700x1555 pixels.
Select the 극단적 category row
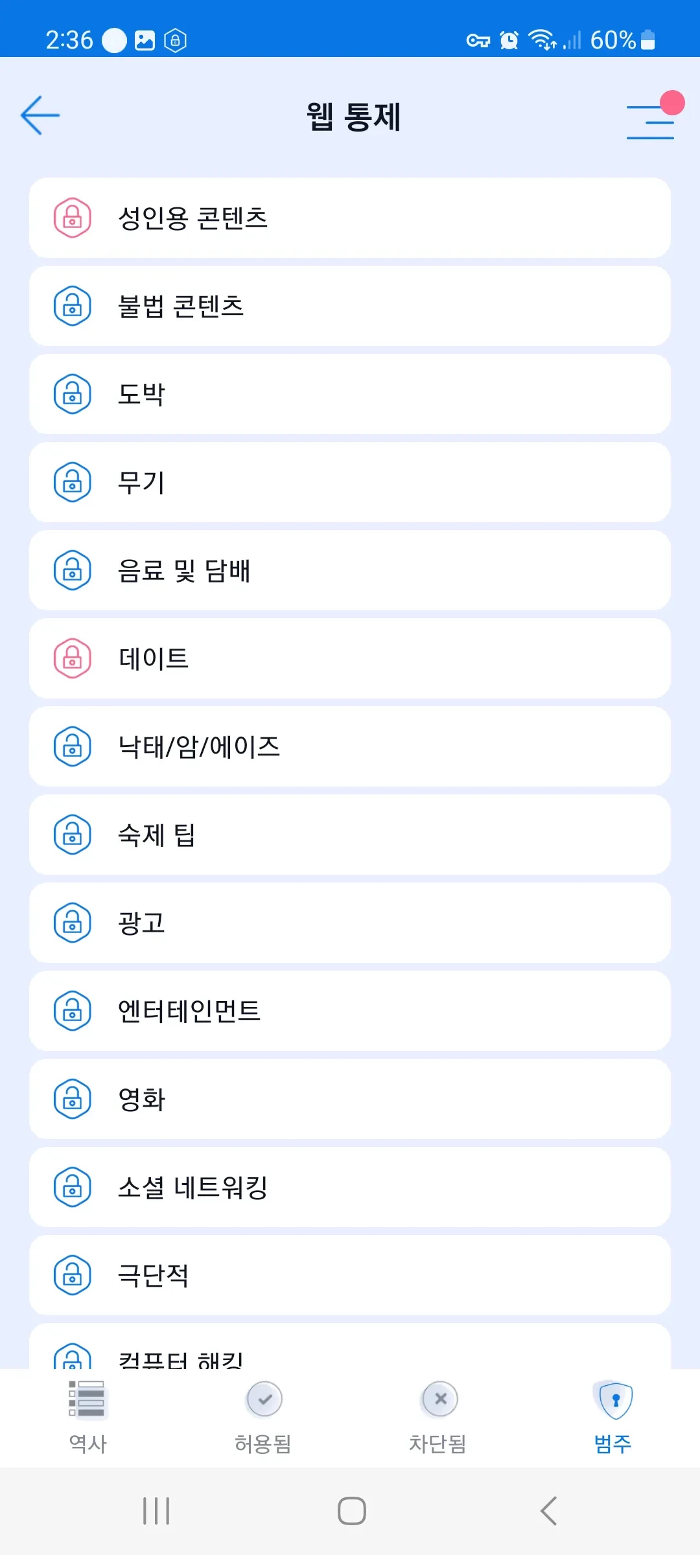click(350, 1275)
